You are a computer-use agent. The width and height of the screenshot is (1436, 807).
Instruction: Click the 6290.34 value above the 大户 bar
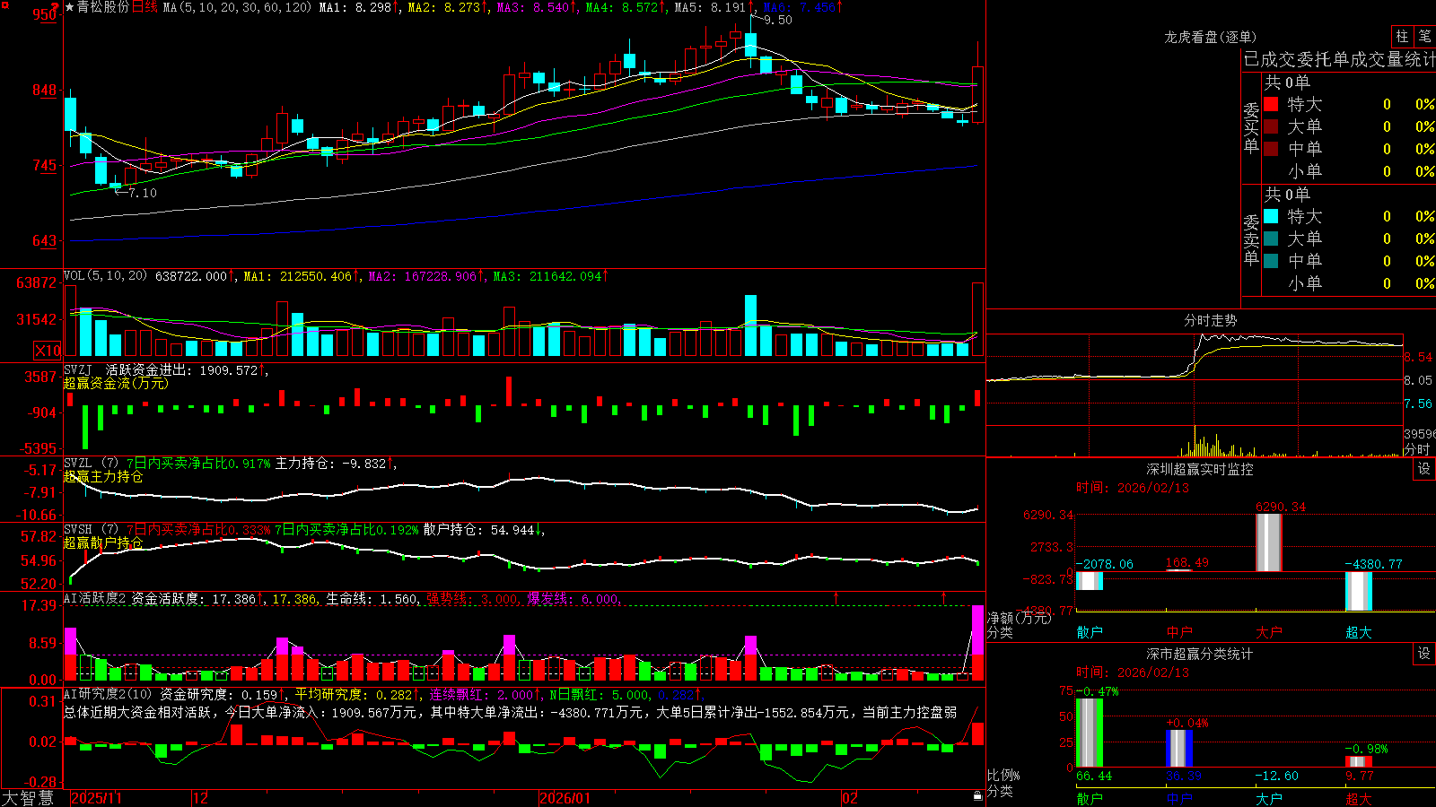[1281, 507]
